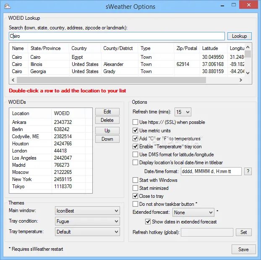Click the horizontal scroll right arrow
261x260 pixels.
[x=241, y=80]
